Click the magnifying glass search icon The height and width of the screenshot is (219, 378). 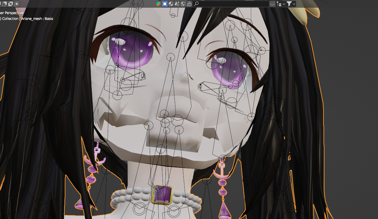[196, 4]
